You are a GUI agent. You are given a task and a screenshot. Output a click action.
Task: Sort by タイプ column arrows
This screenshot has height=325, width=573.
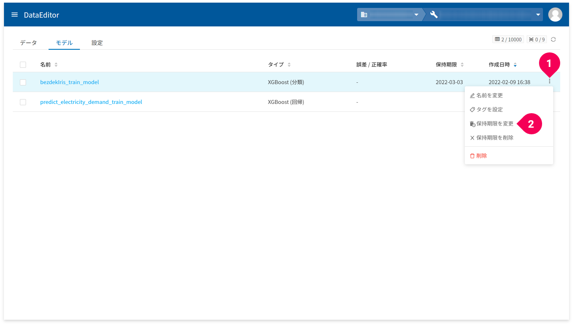(x=289, y=65)
